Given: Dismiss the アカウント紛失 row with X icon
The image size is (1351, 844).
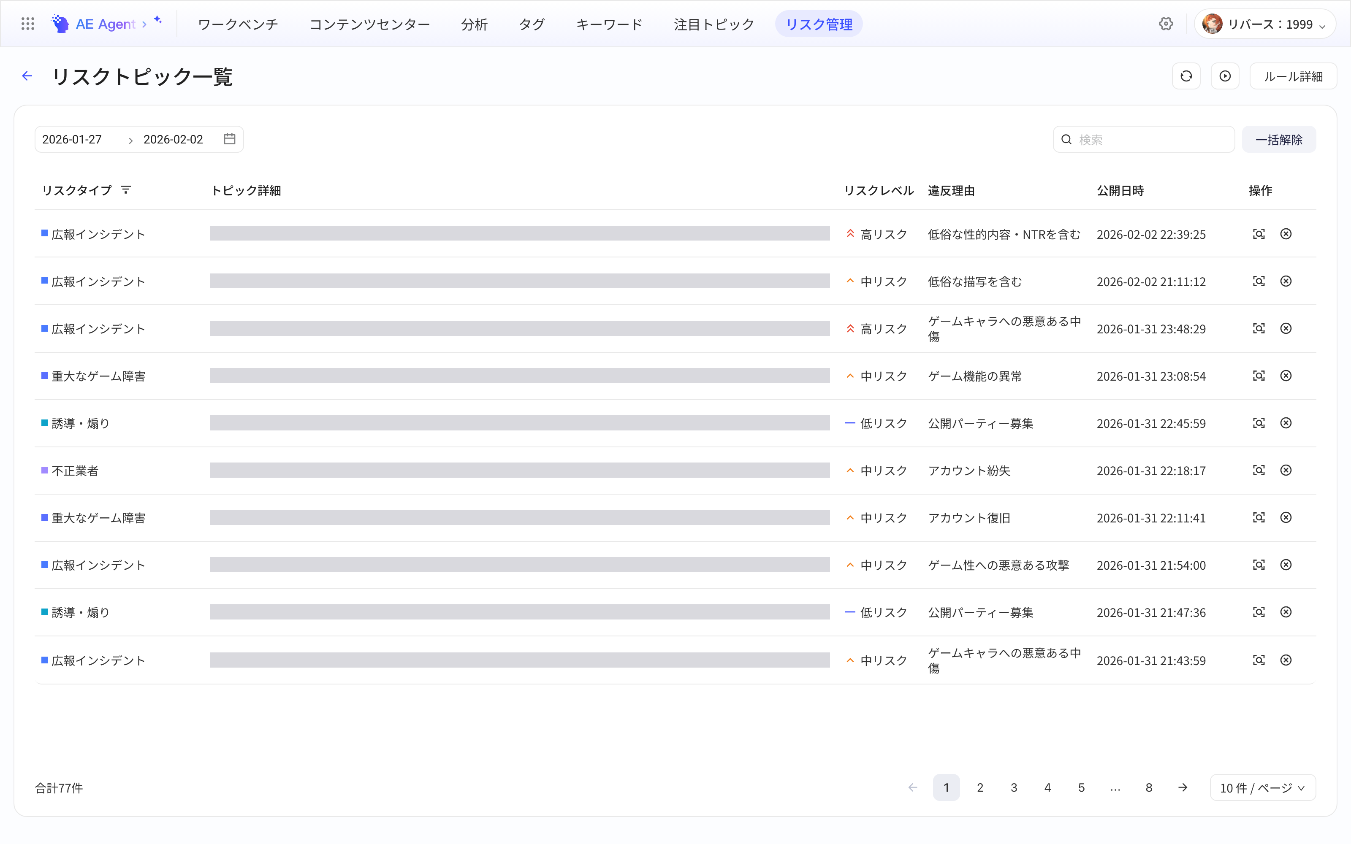Looking at the screenshot, I should point(1286,470).
